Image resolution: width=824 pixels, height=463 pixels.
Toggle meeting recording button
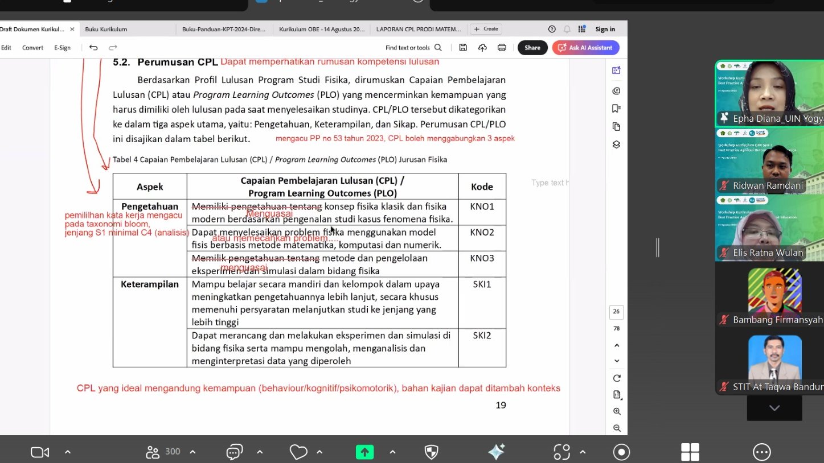pyautogui.click(x=621, y=452)
